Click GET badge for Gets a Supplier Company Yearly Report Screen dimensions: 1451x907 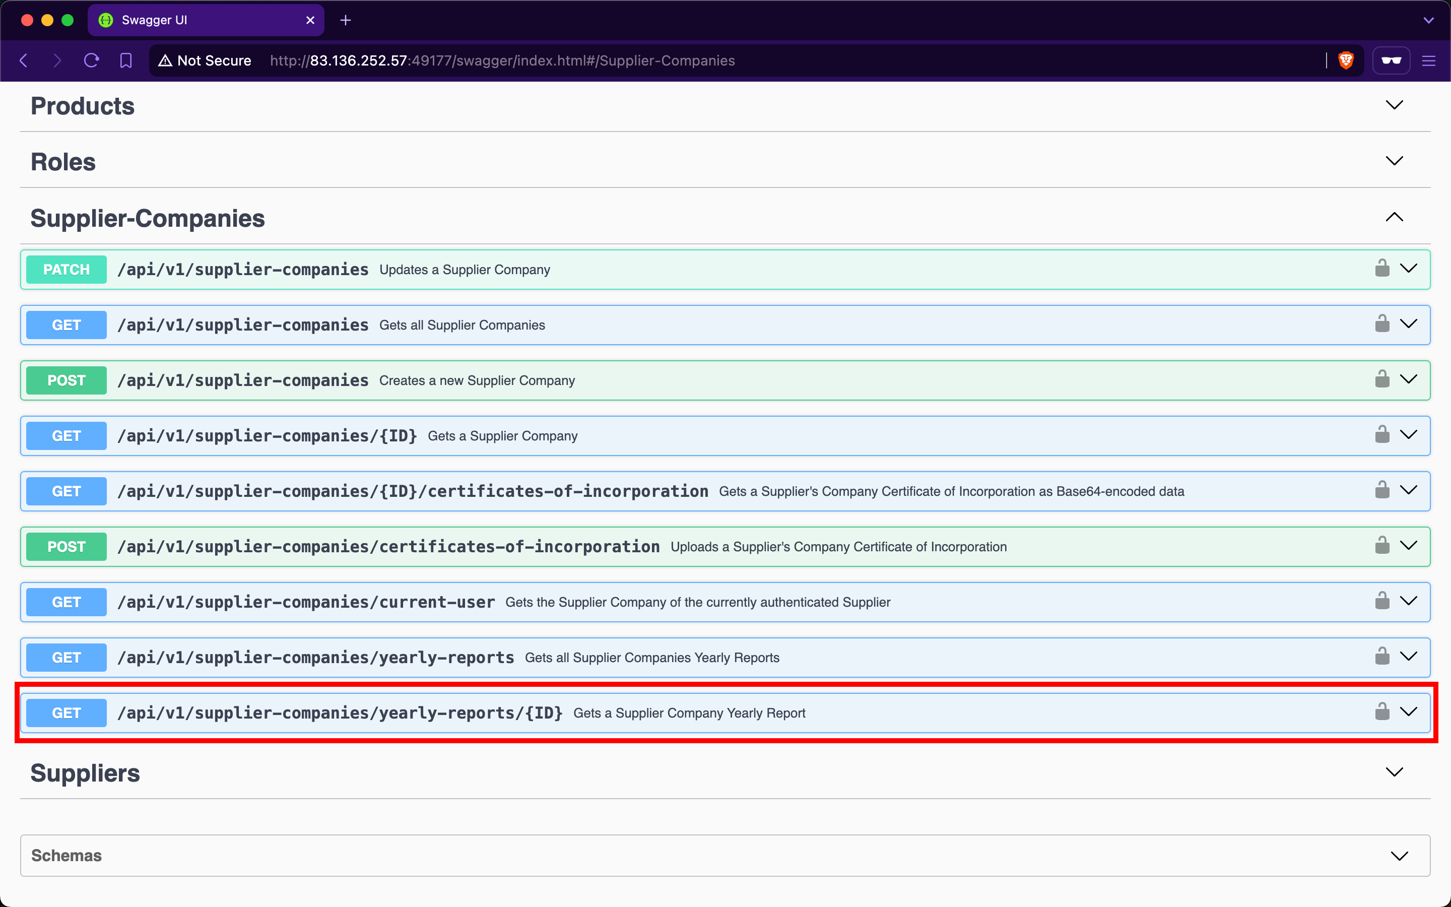[x=67, y=713]
